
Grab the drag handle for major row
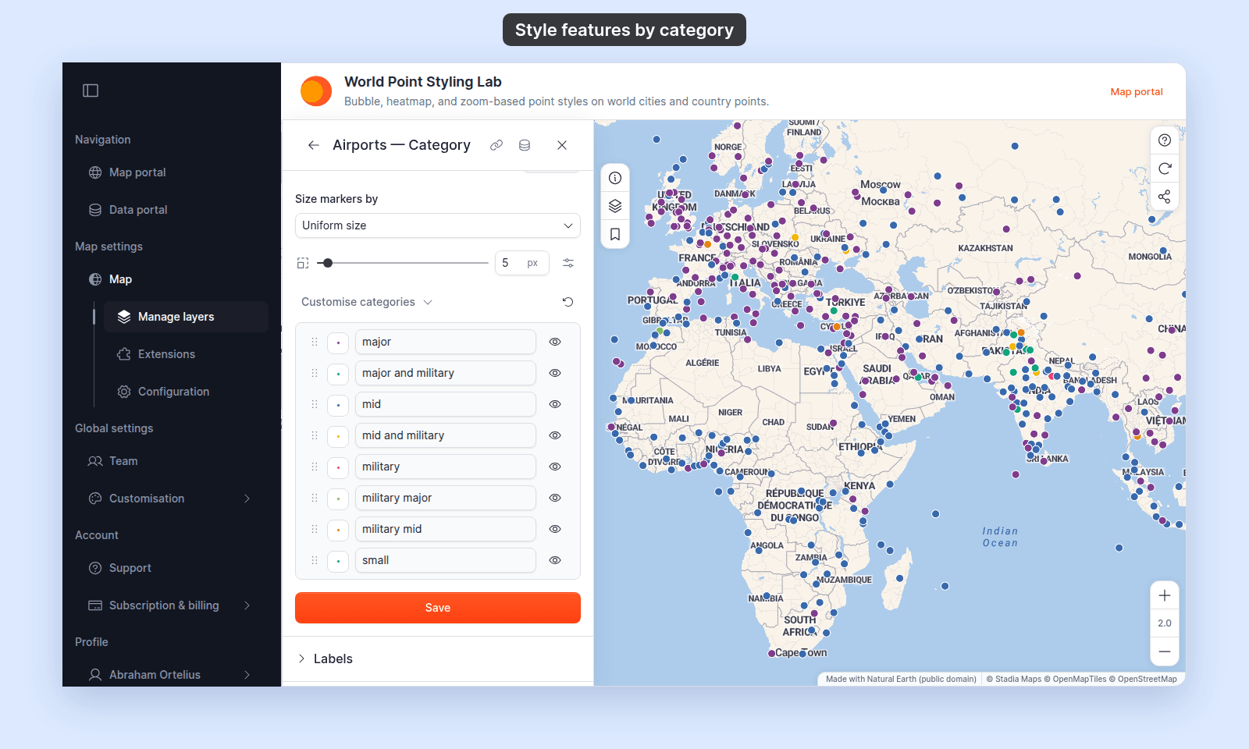pyautogui.click(x=315, y=342)
